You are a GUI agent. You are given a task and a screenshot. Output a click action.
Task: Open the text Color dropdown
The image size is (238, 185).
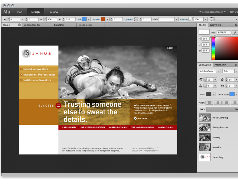click(x=213, y=94)
